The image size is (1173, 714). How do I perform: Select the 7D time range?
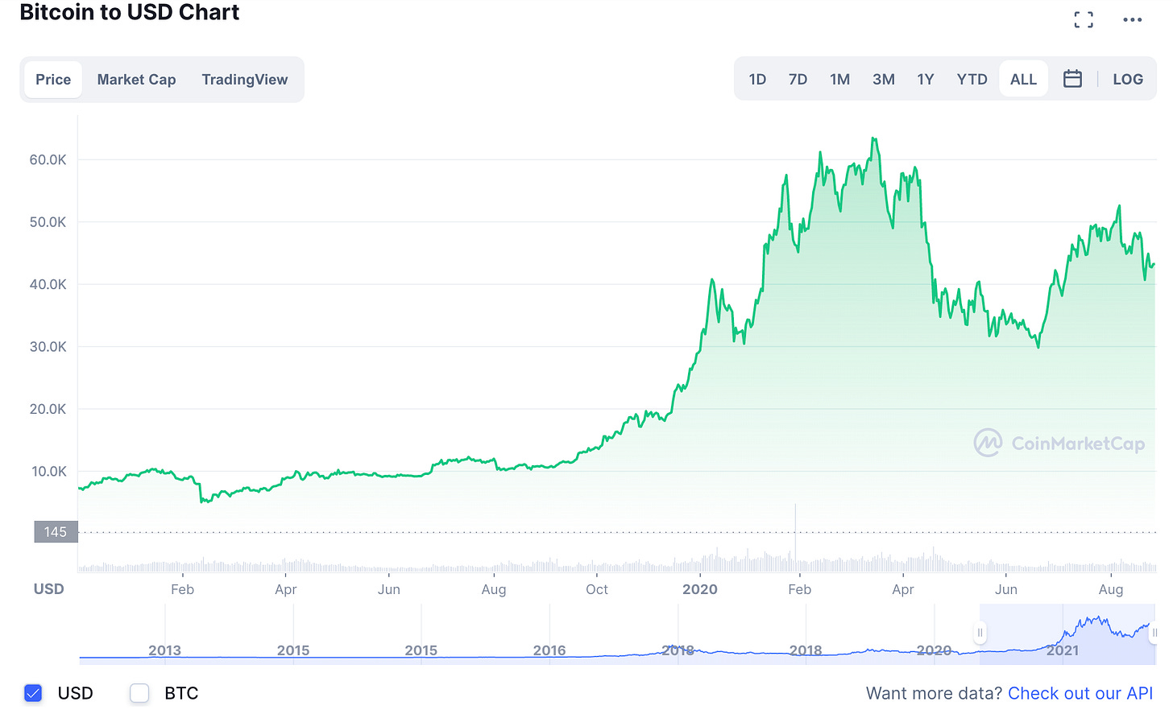pos(798,80)
